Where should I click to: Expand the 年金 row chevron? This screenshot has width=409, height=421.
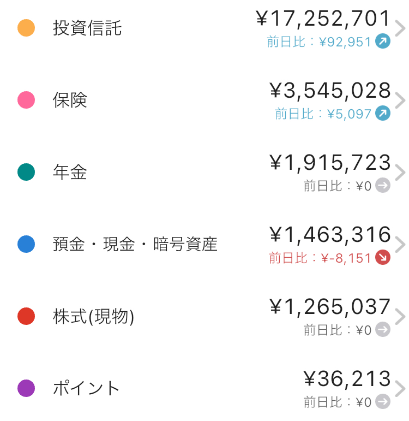click(400, 172)
